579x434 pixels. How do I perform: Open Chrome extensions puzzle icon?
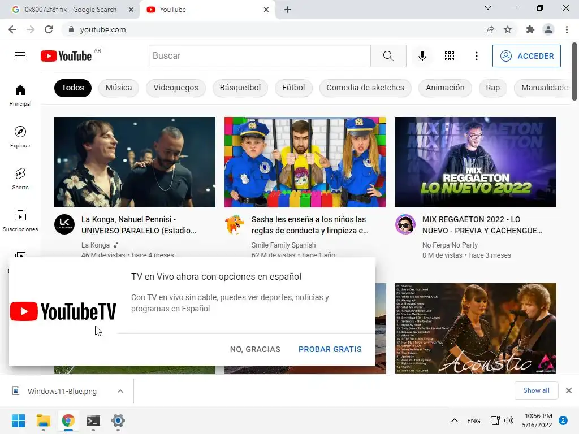pyautogui.click(x=530, y=29)
